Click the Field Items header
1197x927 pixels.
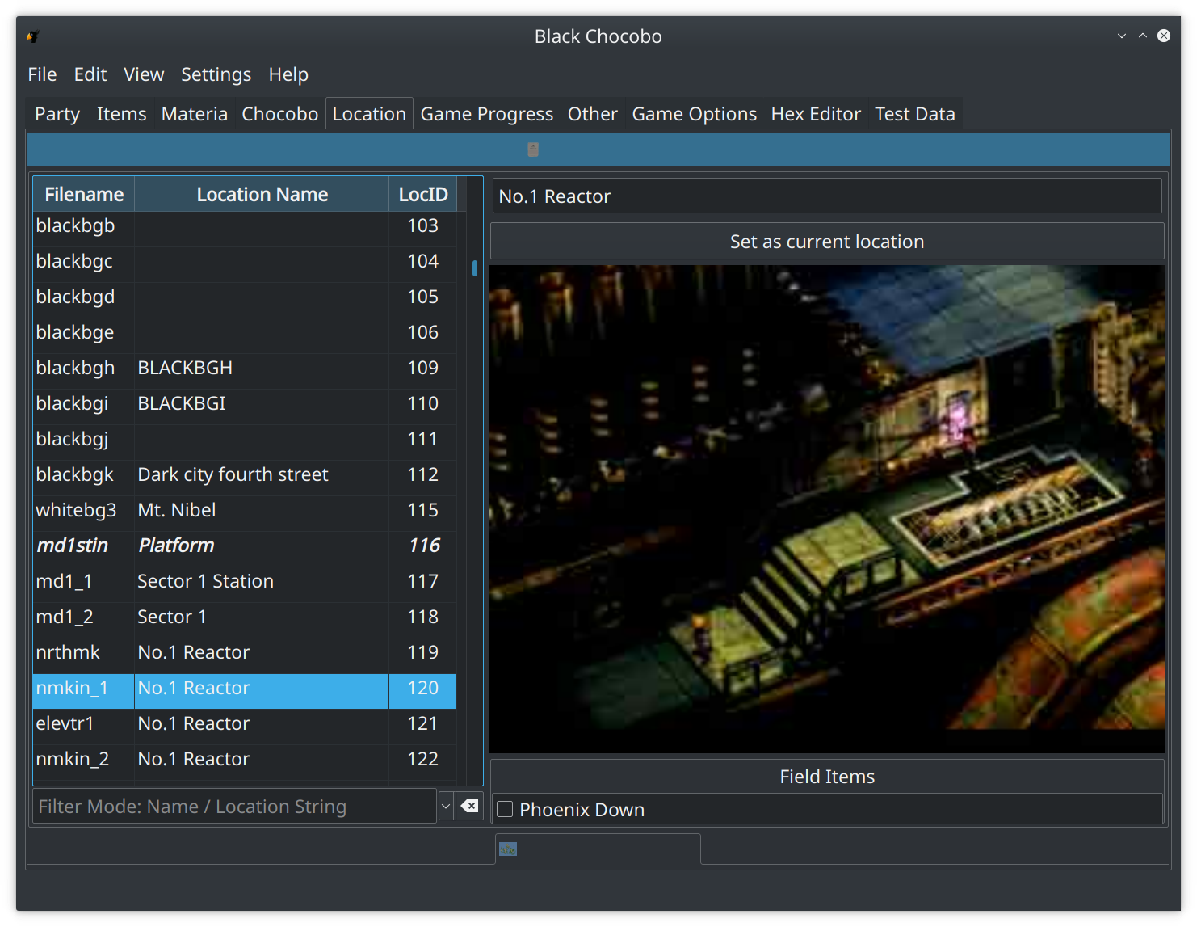coord(827,777)
